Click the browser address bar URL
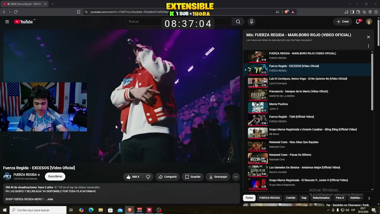The width and height of the screenshot is (380, 214). [129, 12]
